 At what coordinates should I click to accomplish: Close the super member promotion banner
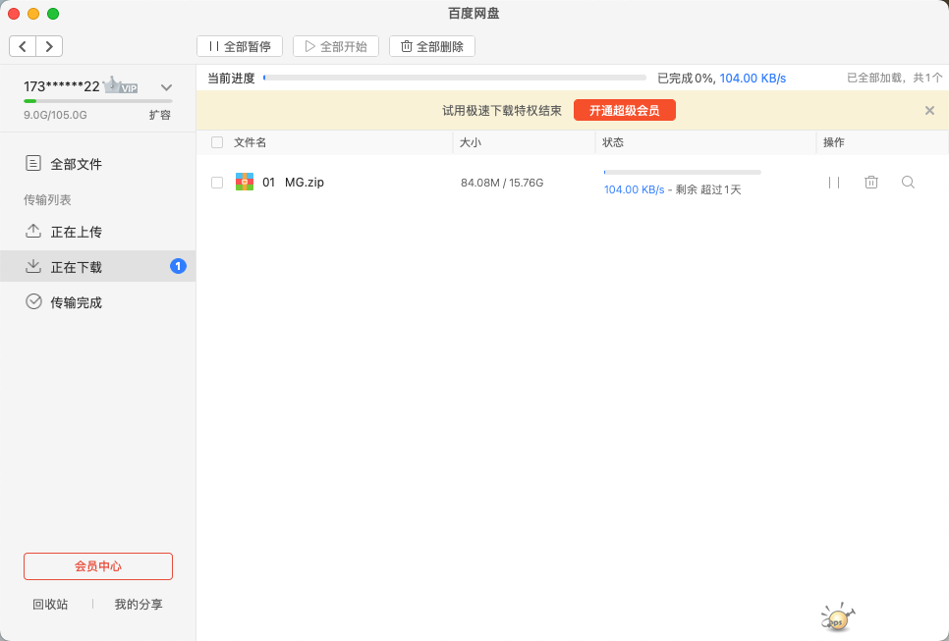tap(929, 111)
